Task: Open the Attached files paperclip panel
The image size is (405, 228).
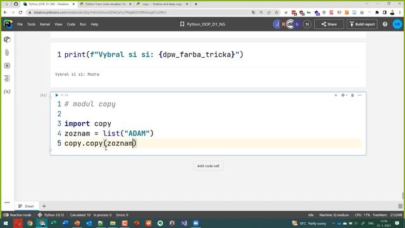Action: click(x=7, y=53)
